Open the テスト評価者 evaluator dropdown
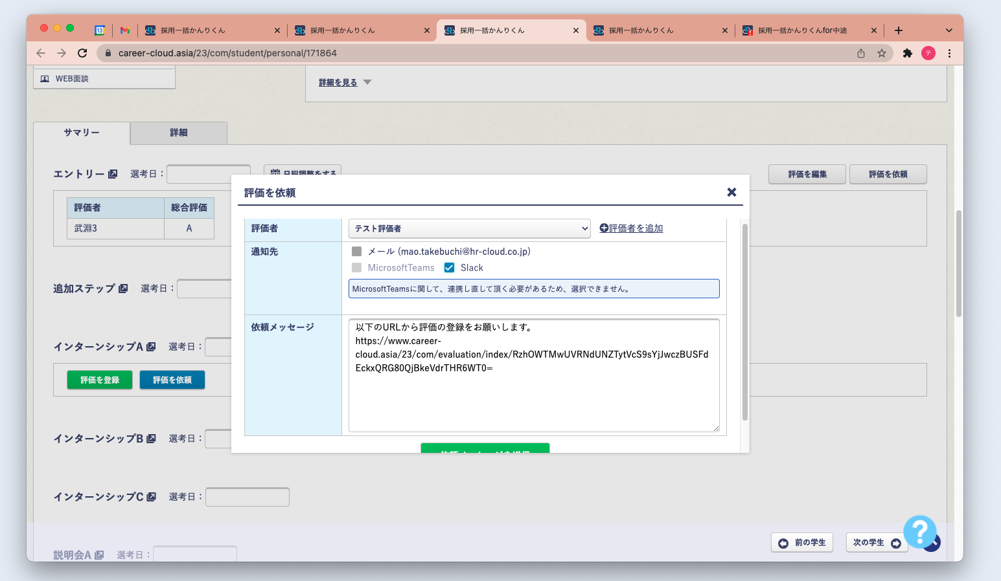Image resolution: width=1001 pixels, height=581 pixels. (469, 228)
